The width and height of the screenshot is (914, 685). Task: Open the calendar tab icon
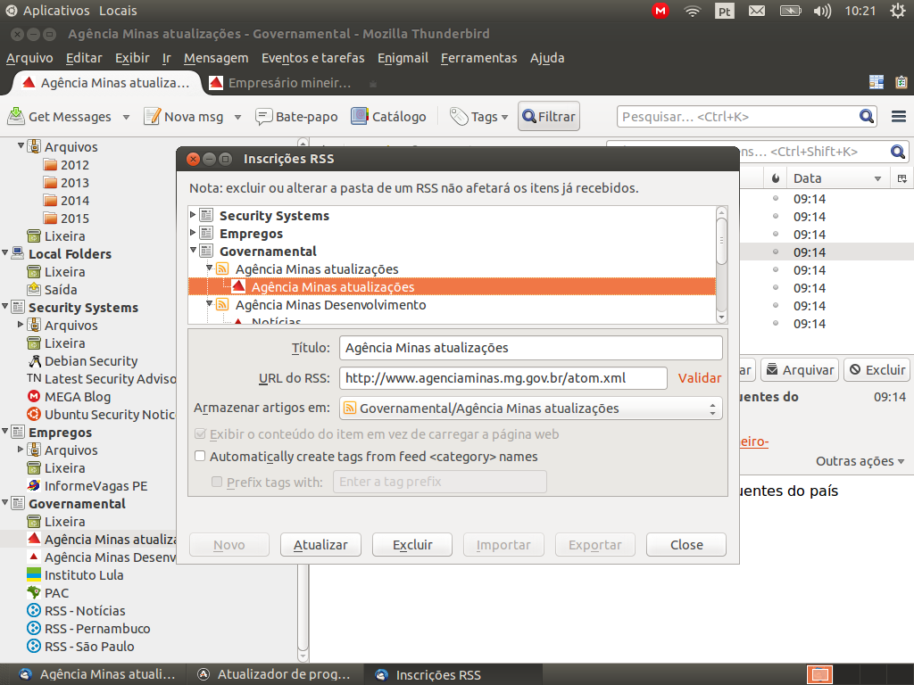point(877,82)
